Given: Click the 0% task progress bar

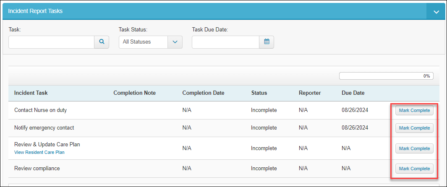Looking at the screenshot, I should click(x=386, y=76).
